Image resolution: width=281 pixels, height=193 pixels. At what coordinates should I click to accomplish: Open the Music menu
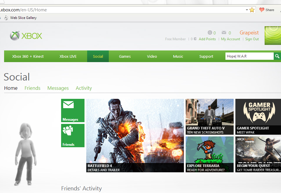coord(178,56)
